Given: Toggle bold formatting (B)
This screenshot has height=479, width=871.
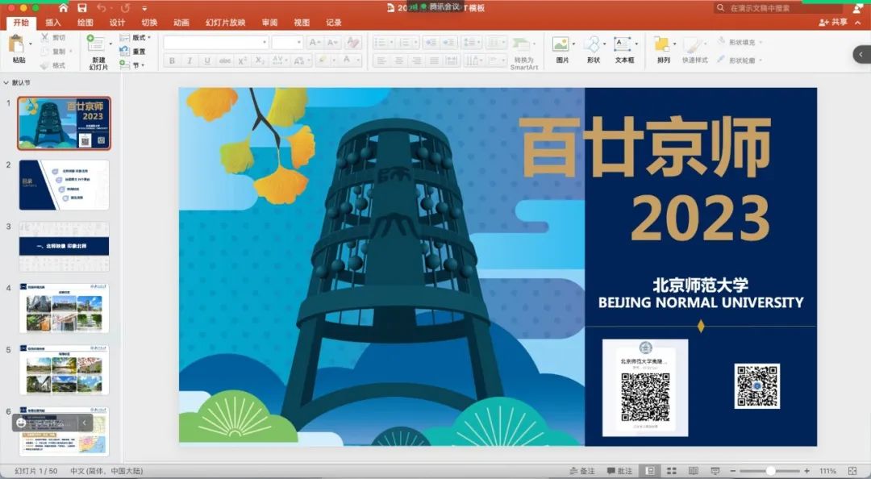Looking at the screenshot, I should coord(173,60).
